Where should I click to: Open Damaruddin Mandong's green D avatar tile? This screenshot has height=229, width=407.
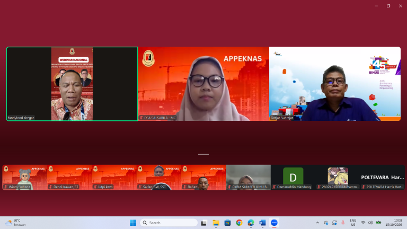pos(293,178)
